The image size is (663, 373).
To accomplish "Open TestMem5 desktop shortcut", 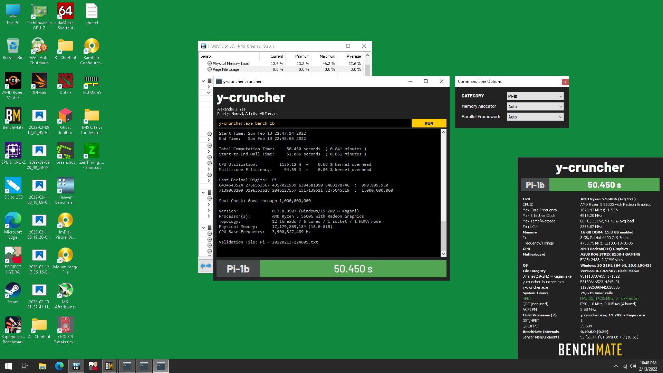I will click(x=92, y=84).
